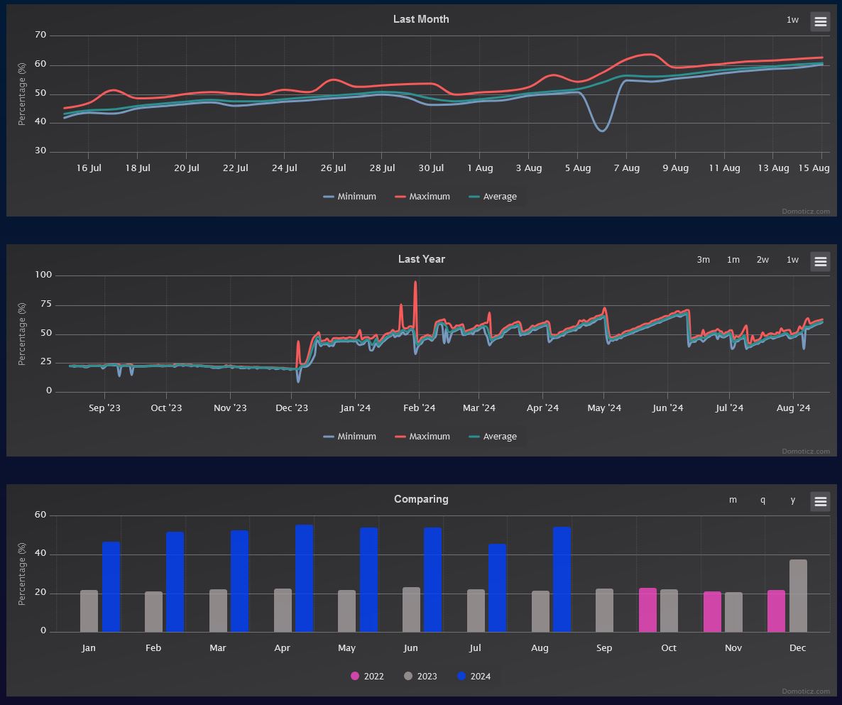
Task: Click the blue 2024 bar for Jan
Action: click(x=111, y=587)
